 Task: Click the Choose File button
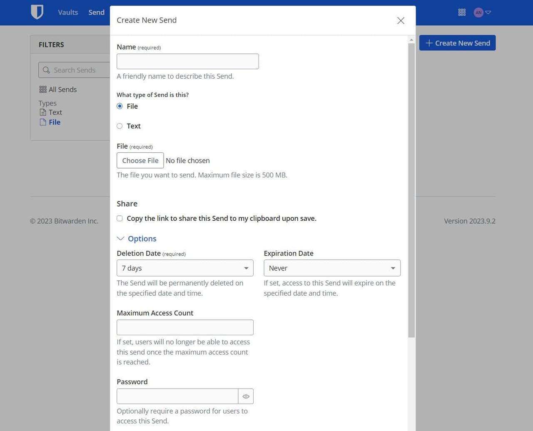(x=140, y=161)
